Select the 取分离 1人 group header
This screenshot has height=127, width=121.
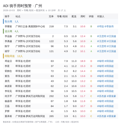point(61,21)
